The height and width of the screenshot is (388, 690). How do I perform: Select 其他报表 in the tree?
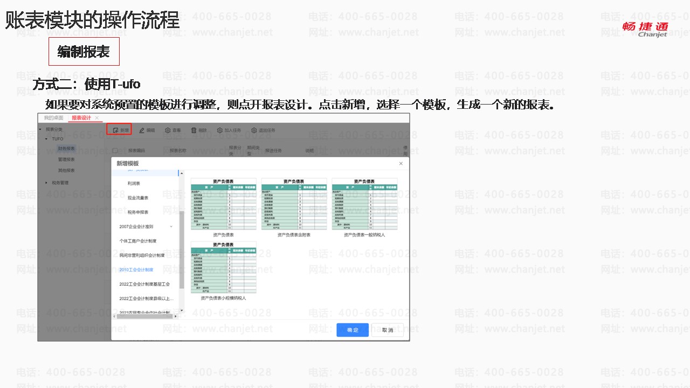click(67, 170)
